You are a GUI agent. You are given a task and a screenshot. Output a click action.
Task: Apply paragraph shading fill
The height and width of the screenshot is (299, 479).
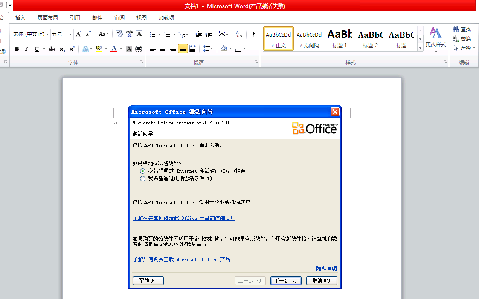[x=224, y=49]
